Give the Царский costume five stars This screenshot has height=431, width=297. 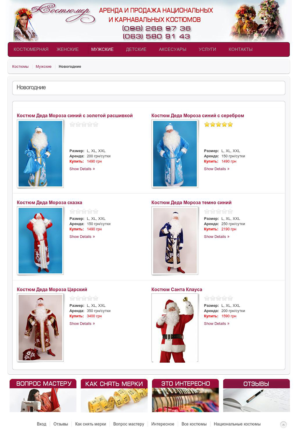(x=96, y=298)
